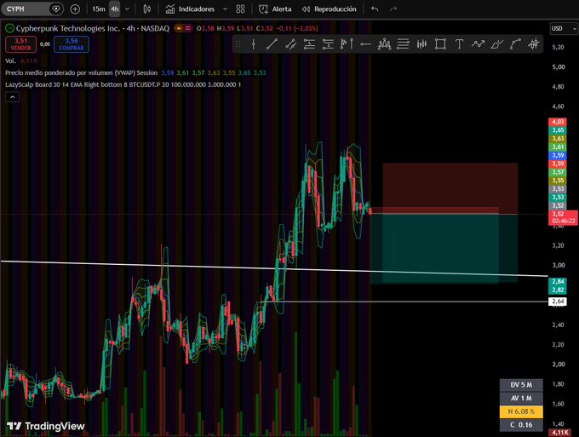Select the curve drawing tool

(x=515, y=44)
